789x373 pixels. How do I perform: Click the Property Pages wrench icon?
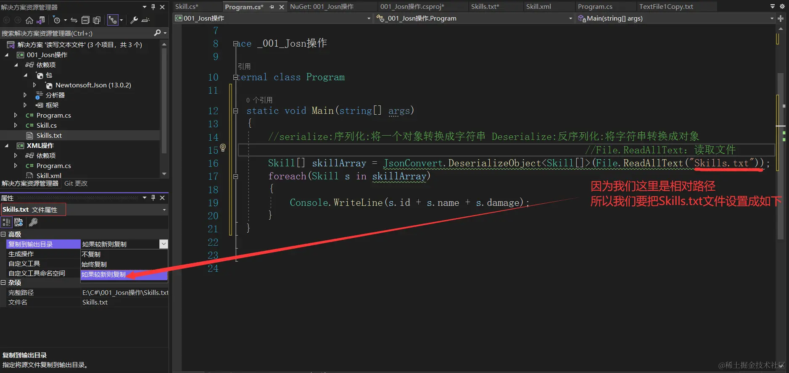(33, 222)
